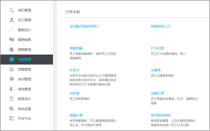The height and width of the screenshot is (131, 210).
Task: Select the 系统设置 sidebar menu item
Action: (27, 109)
